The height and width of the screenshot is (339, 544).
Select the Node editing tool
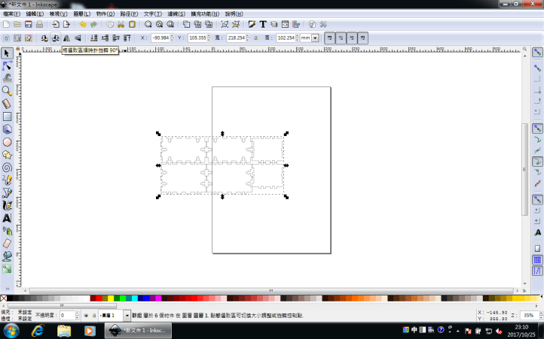click(7, 65)
